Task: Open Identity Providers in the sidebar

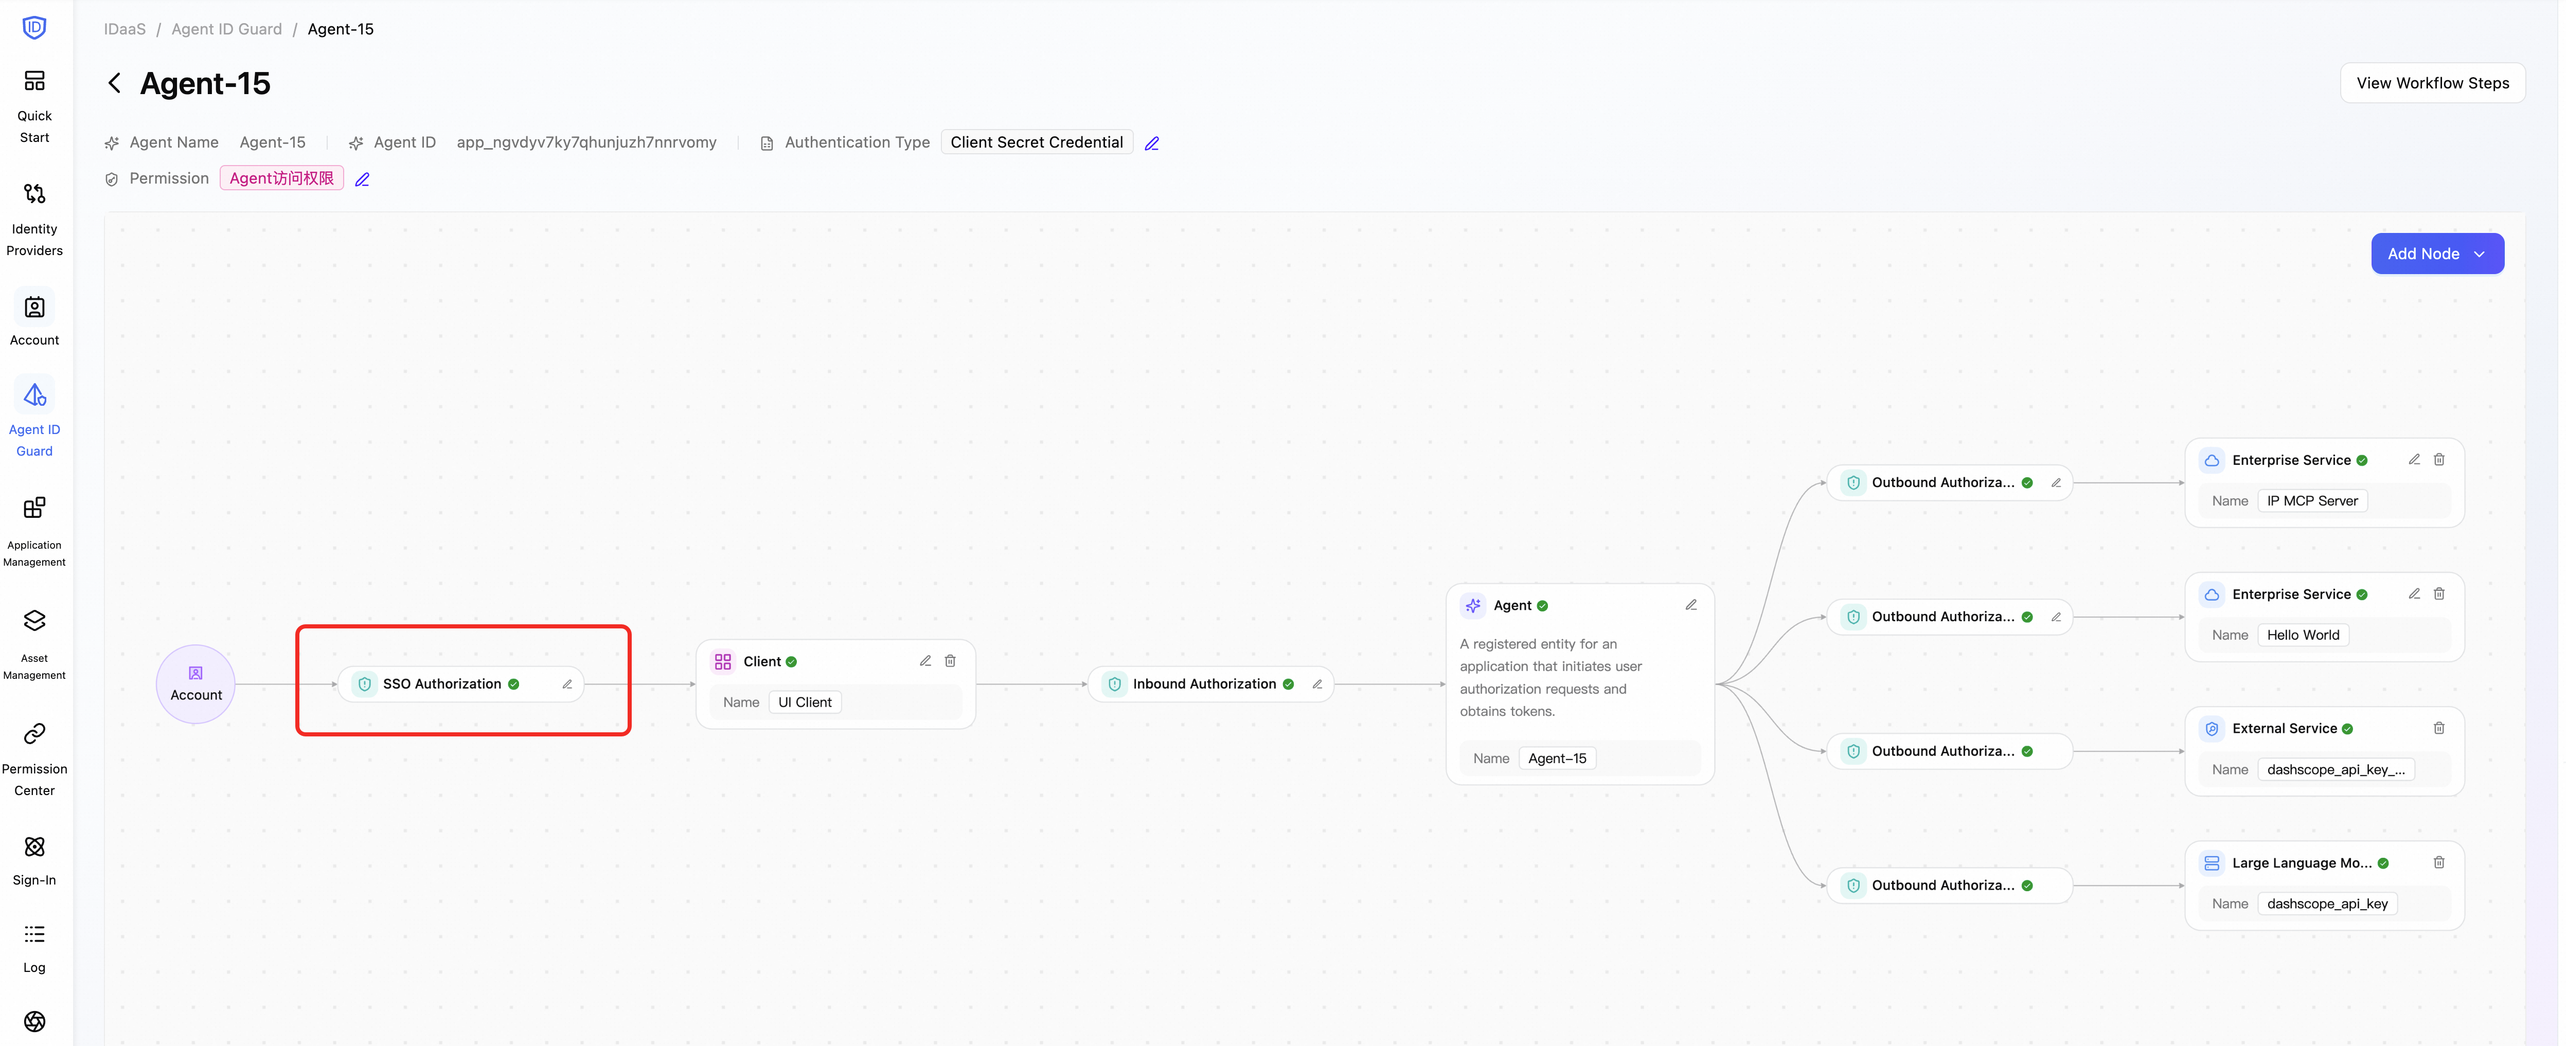Action: coord(35,219)
